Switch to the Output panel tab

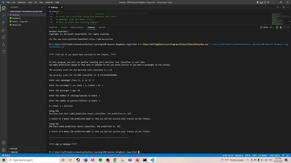[x=64, y=27]
